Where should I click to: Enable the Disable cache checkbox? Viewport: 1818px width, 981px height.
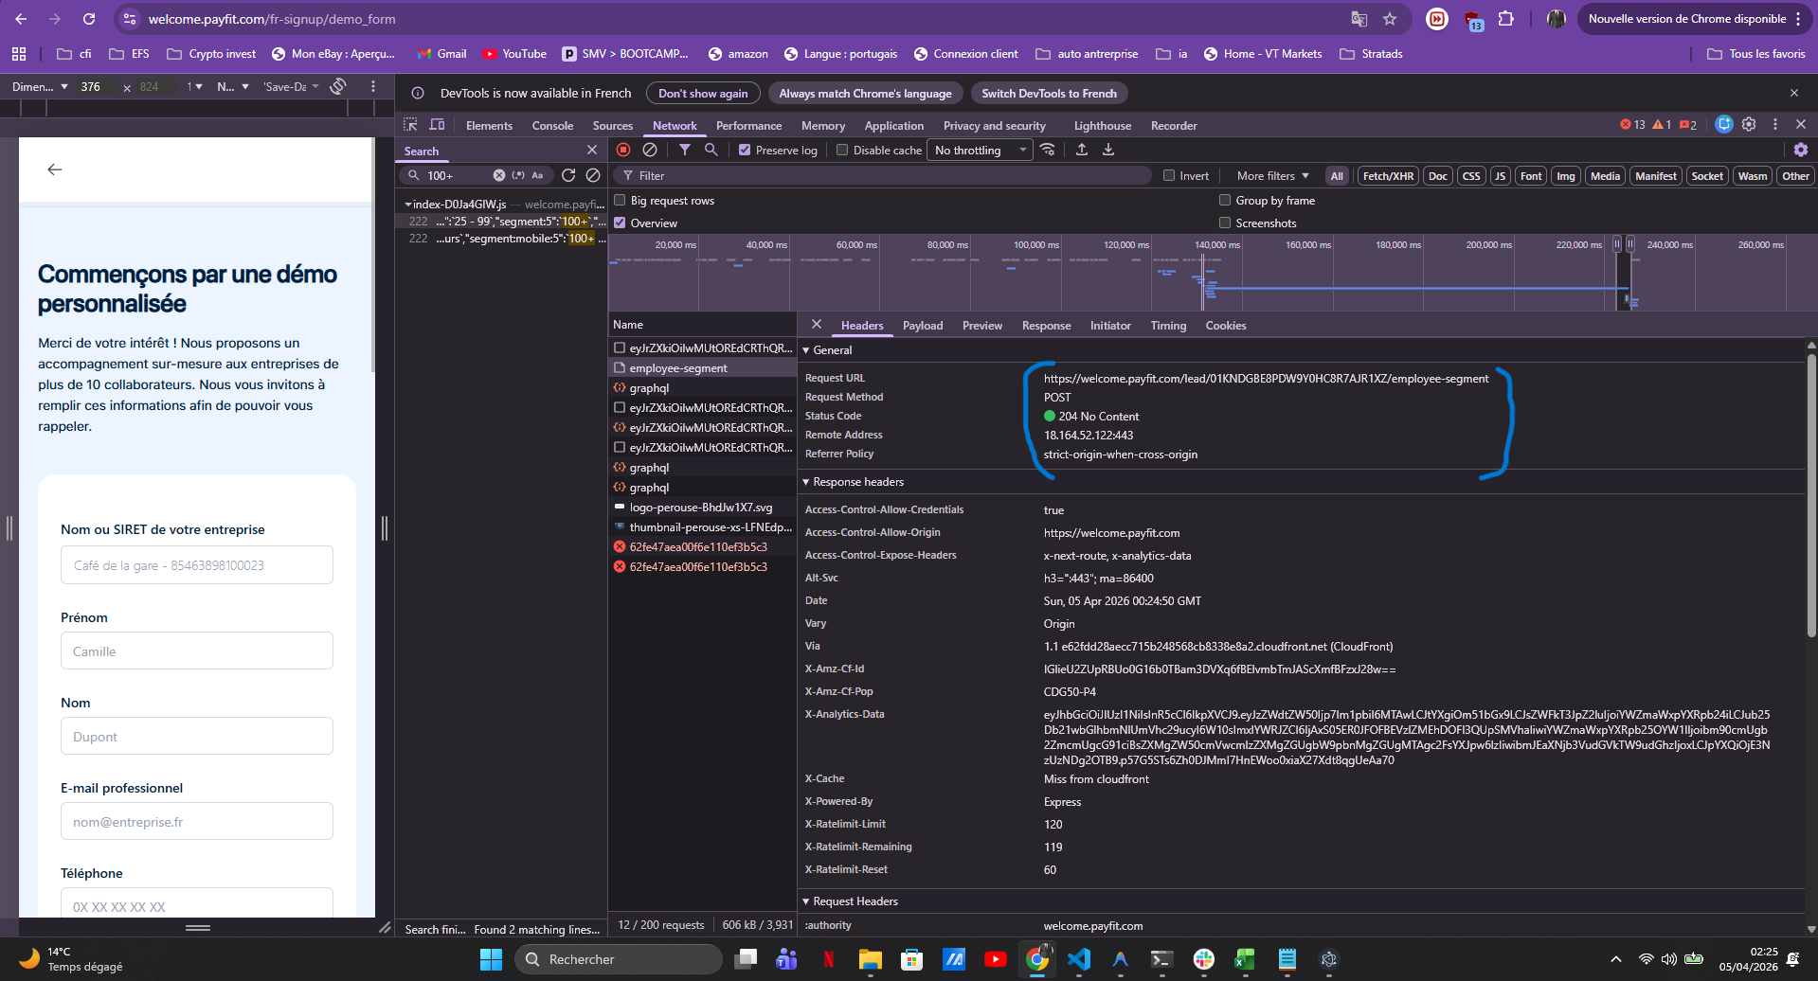coord(842,150)
